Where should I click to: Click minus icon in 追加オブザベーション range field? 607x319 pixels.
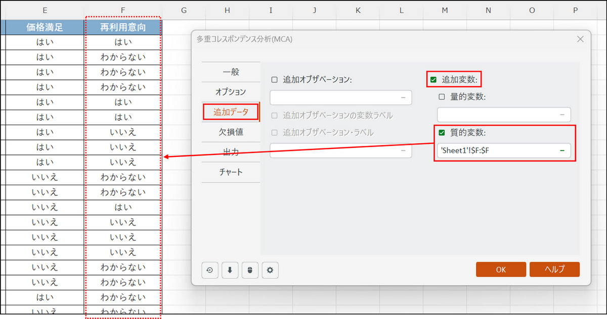(x=403, y=97)
